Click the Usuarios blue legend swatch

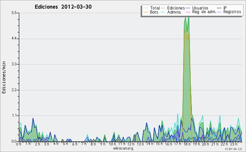click(x=188, y=8)
